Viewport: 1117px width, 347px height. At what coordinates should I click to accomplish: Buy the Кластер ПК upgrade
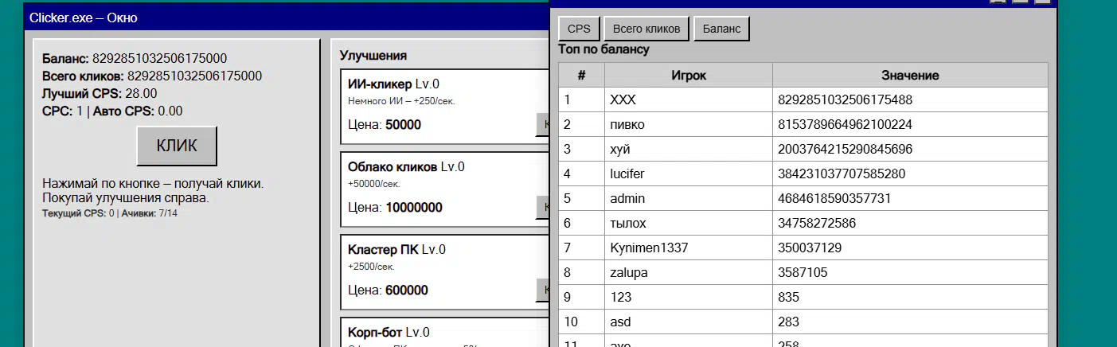point(543,290)
